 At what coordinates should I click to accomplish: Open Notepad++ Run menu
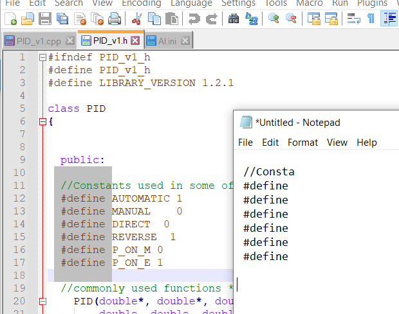(340, 3)
